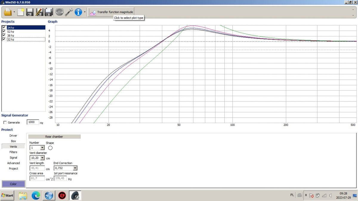The image size is (358, 201).
Task: Save project with the first floppy disk icon
Action: [x=30, y=12]
